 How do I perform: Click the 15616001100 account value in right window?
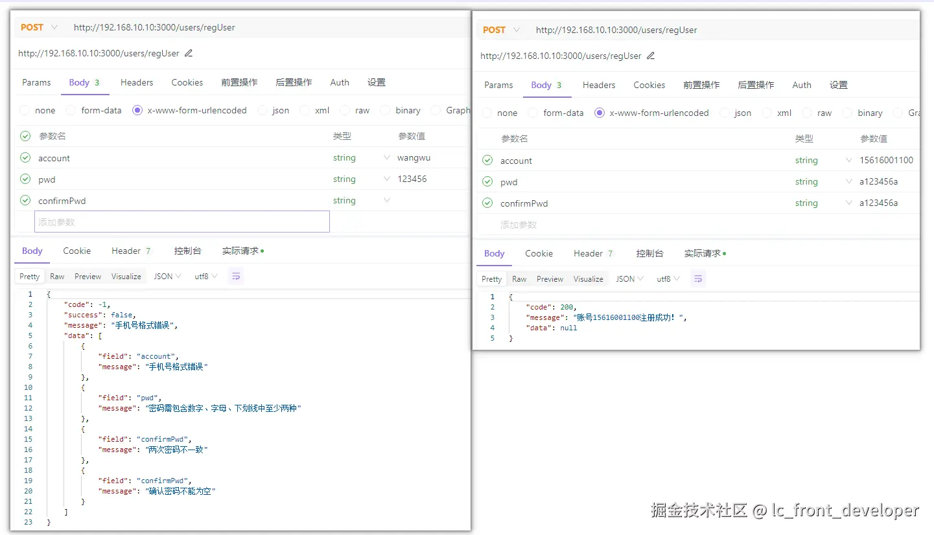(x=886, y=160)
